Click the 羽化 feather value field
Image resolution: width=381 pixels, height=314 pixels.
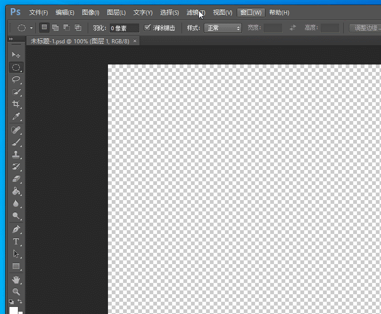click(x=124, y=28)
